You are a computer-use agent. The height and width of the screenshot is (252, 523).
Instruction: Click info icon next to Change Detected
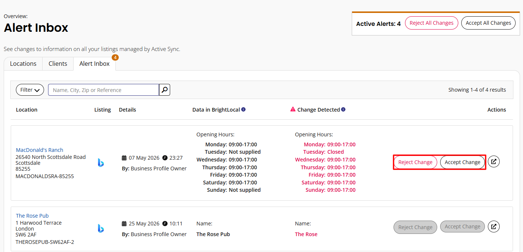coord(343,109)
